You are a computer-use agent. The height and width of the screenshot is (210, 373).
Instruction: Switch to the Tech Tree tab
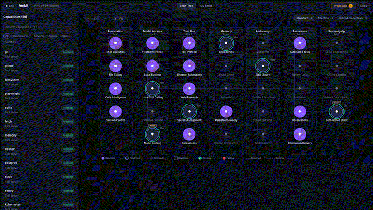tap(187, 6)
